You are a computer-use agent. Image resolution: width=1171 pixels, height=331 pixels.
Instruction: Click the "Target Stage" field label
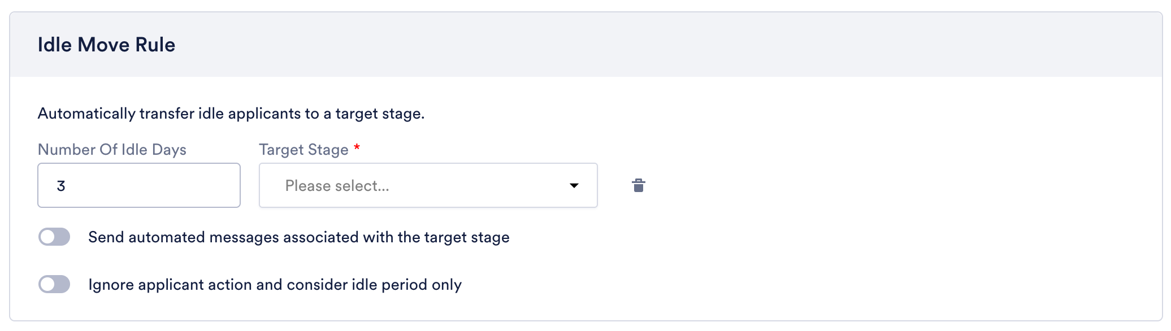[303, 150]
